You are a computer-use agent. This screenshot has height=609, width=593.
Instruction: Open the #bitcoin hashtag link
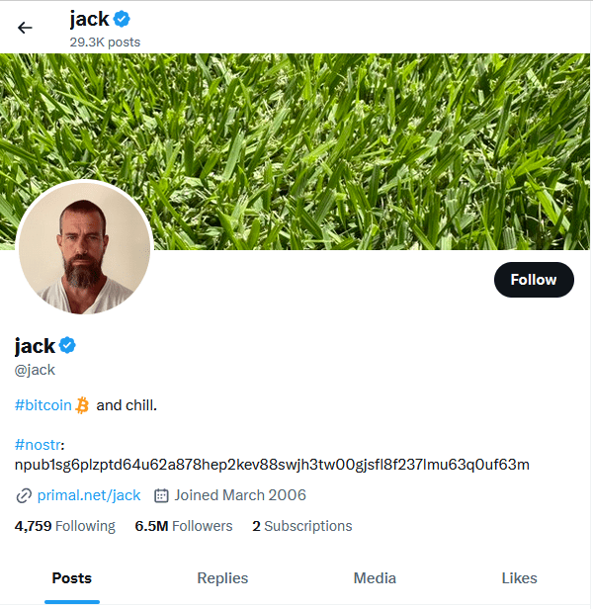43,405
